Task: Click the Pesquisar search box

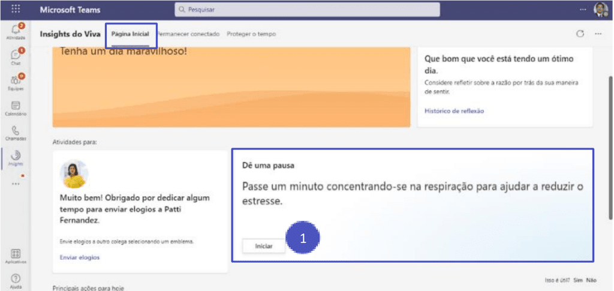Action: 307,10
